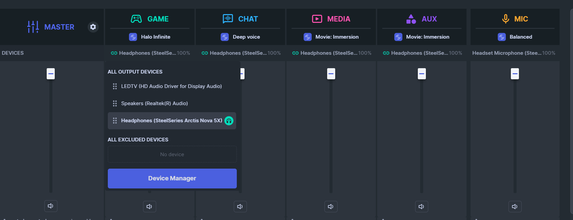Click the link icon in Chat device row
Image resolution: width=573 pixels, height=220 pixels.
[205, 53]
